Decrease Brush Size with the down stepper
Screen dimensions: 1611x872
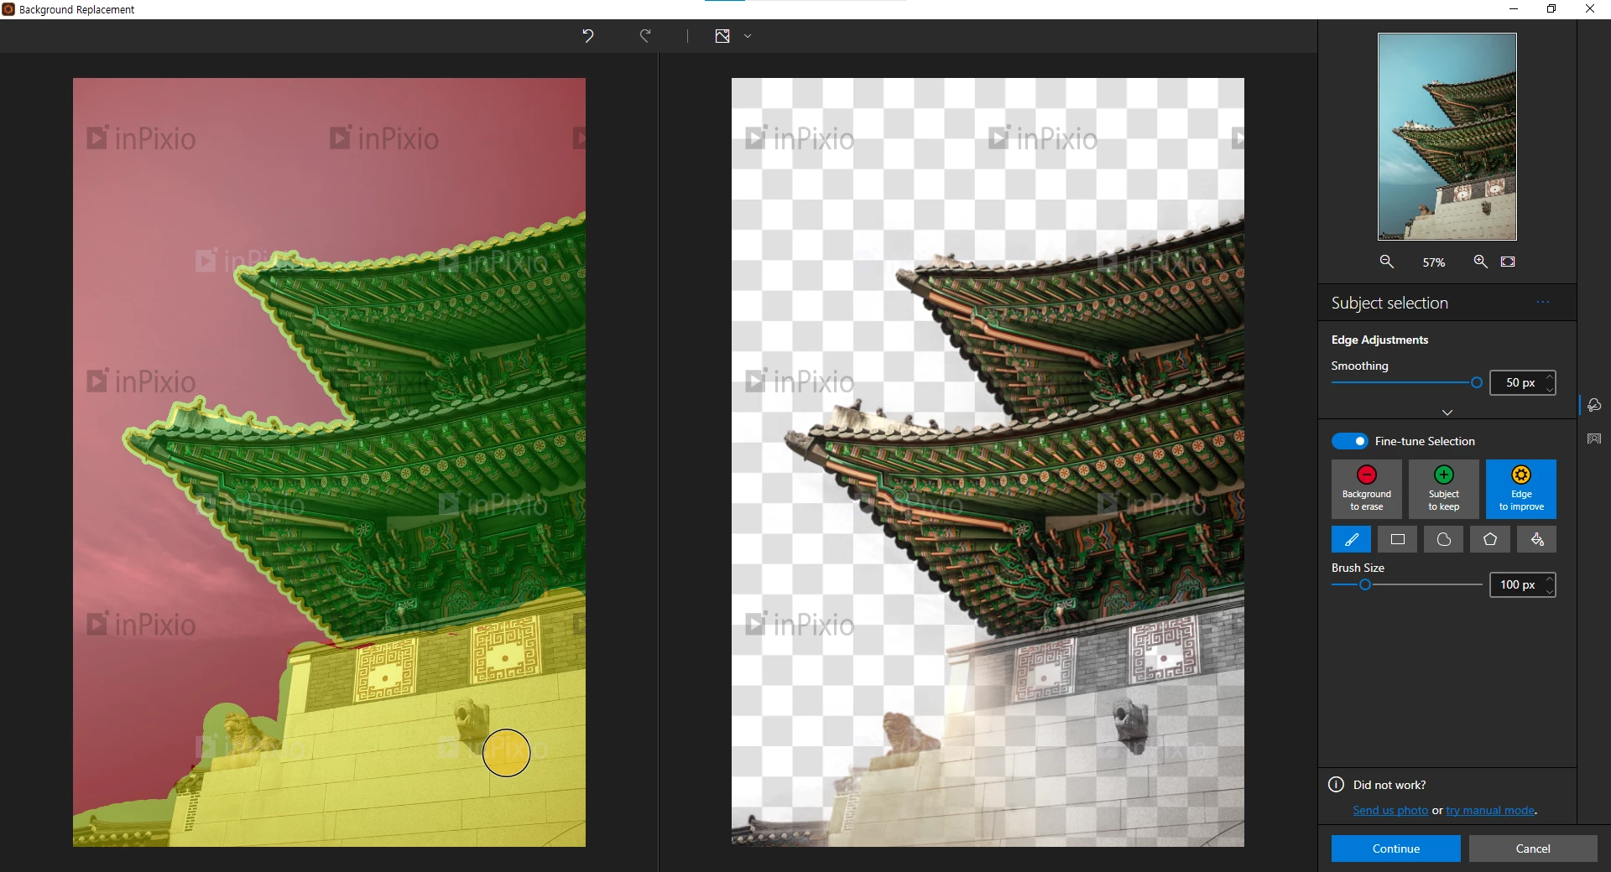pyautogui.click(x=1549, y=590)
